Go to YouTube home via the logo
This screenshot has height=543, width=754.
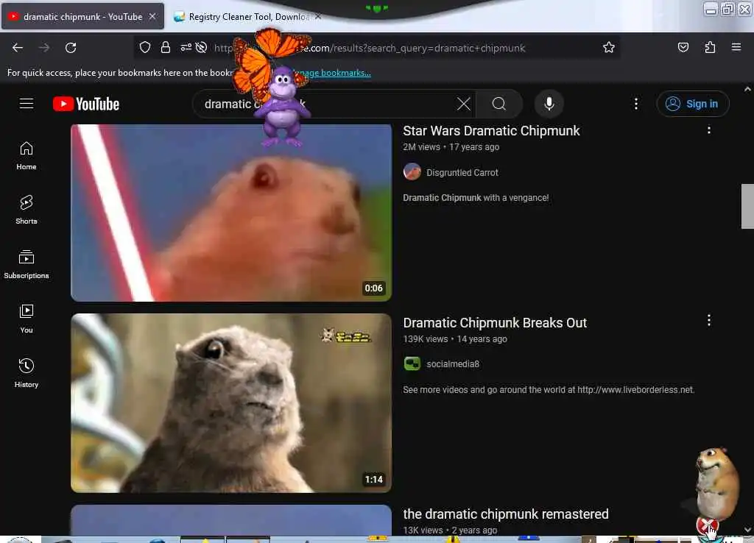(86, 104)
